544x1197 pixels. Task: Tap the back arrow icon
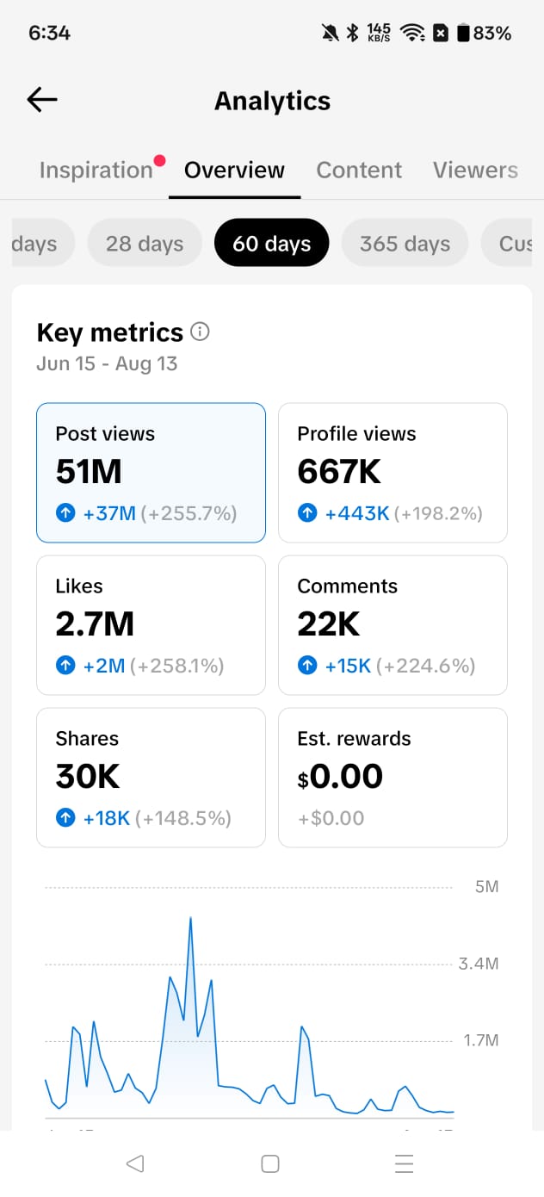point(42,100)
